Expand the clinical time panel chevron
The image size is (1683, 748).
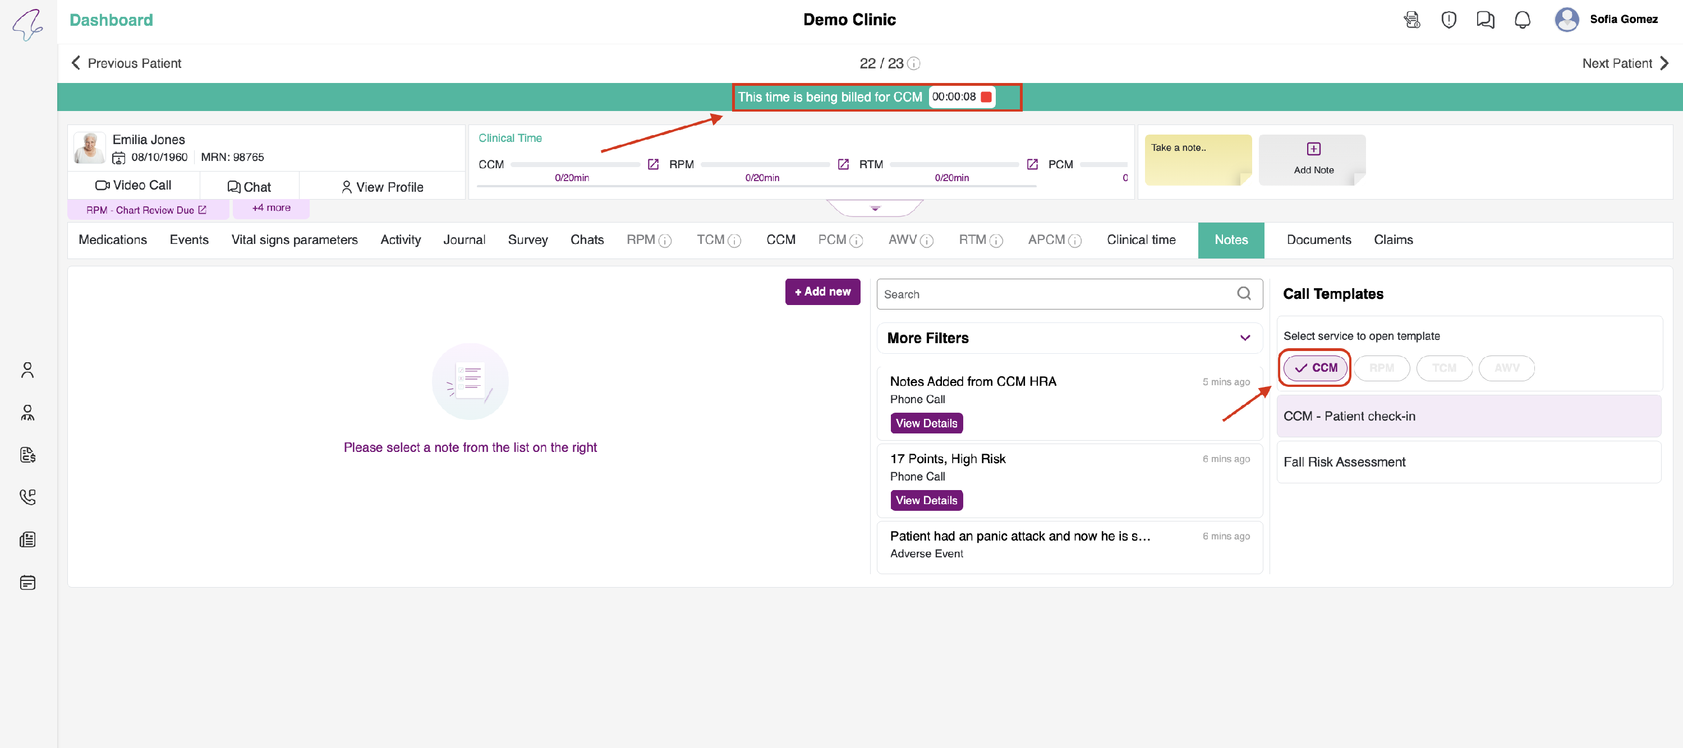(x=875, y=207)
